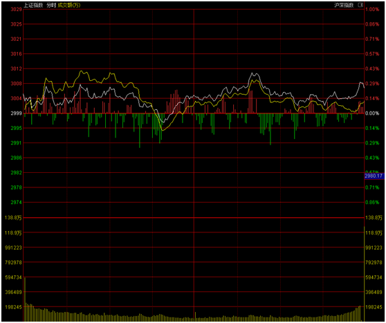Select the 上证指数 title label
The image size is (386, 323).
pos(33,5)
